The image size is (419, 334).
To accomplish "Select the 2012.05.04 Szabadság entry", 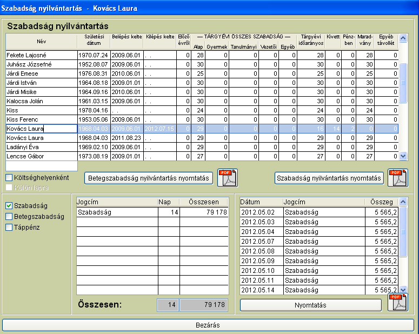I will [319, 232].
